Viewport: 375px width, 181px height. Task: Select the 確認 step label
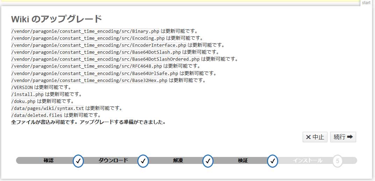pos(49,160)
